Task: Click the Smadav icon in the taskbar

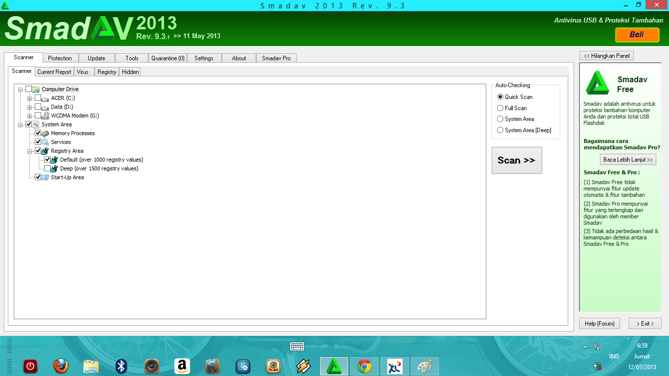Action: click(334, 366)
